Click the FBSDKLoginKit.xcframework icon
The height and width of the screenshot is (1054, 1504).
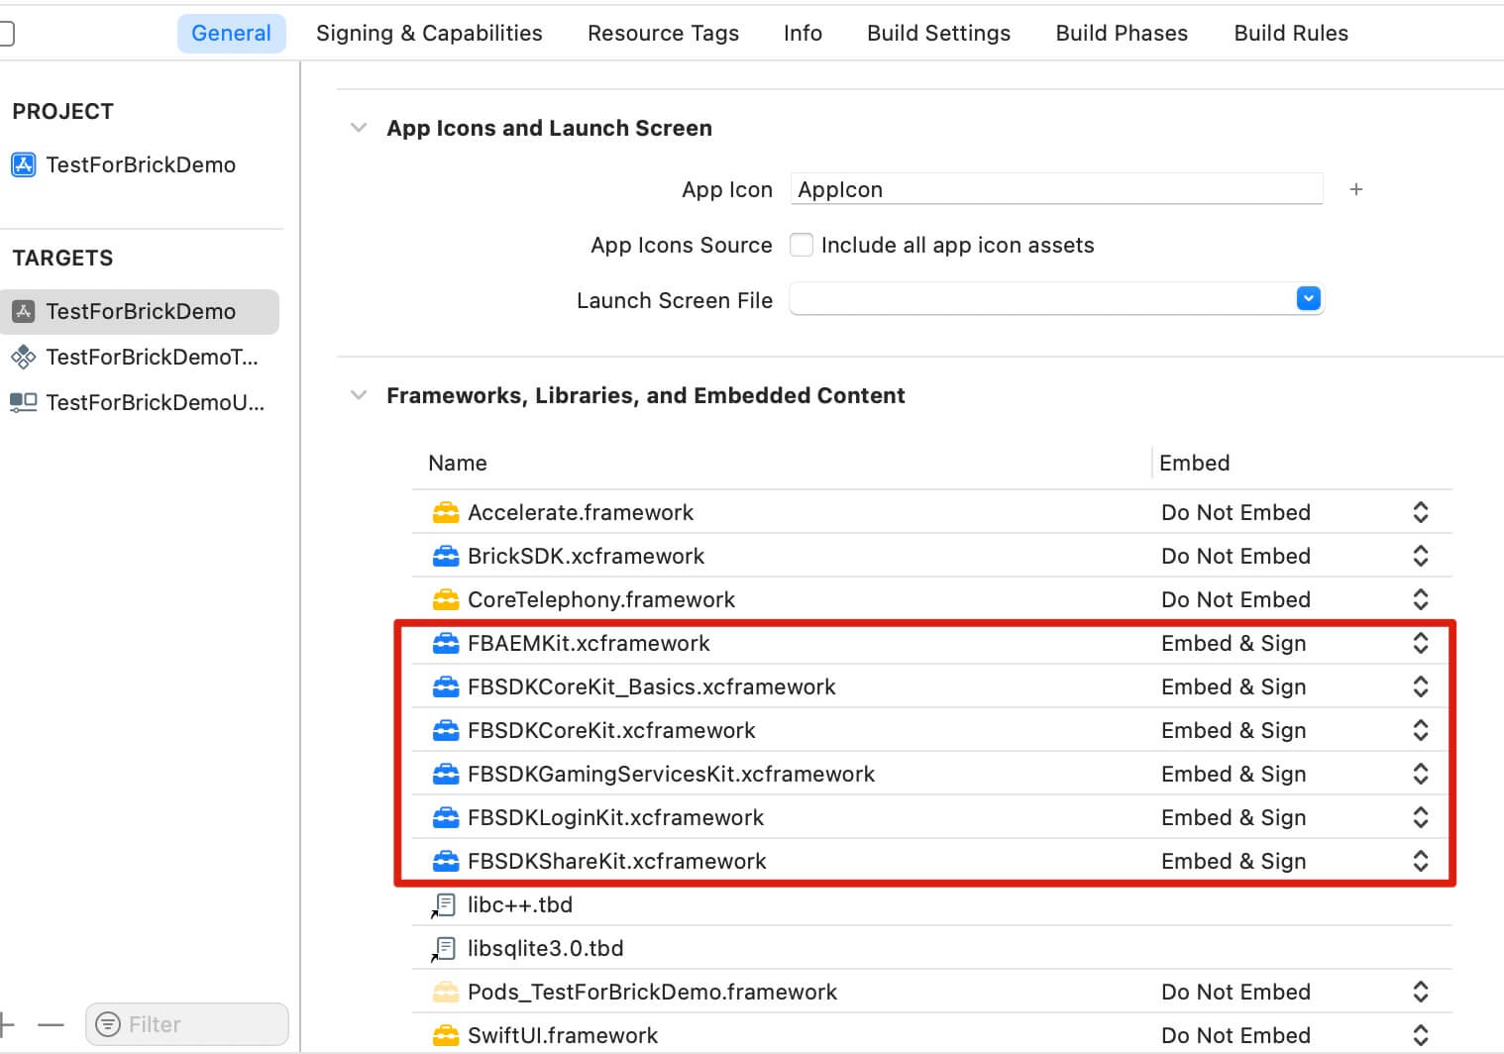pyautogui.click(x=446, y=817)
